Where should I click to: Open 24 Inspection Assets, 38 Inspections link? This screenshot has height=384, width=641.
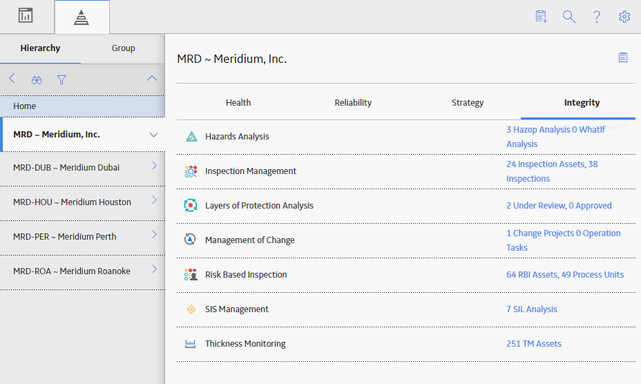click(552, 171)
